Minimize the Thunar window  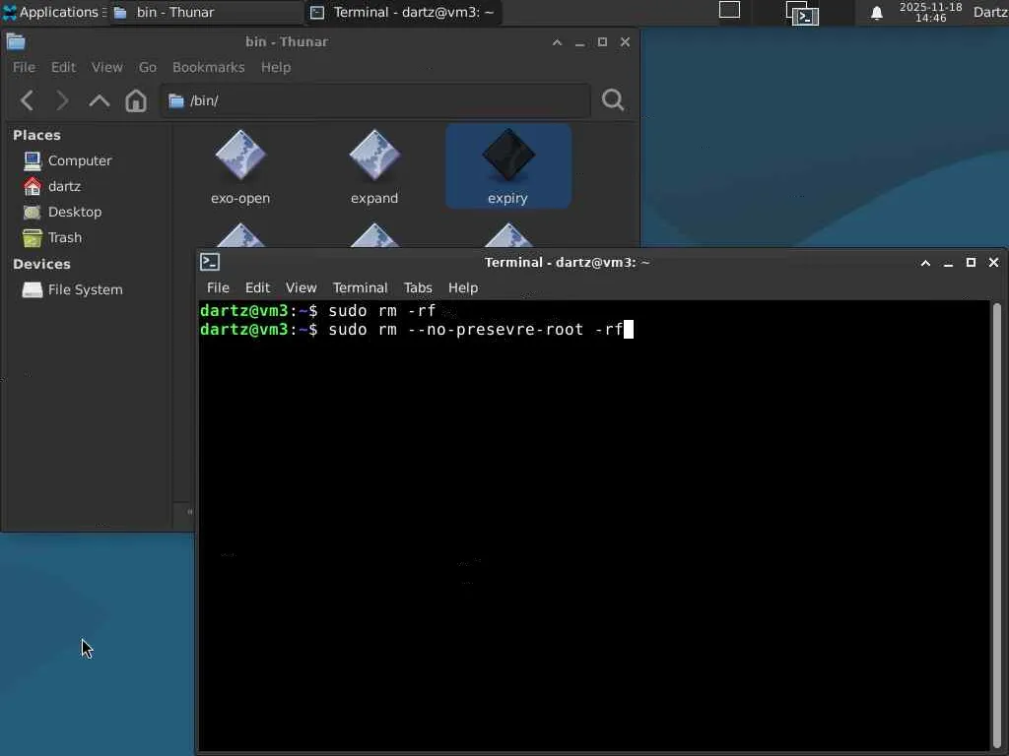[x=579, y=42]
